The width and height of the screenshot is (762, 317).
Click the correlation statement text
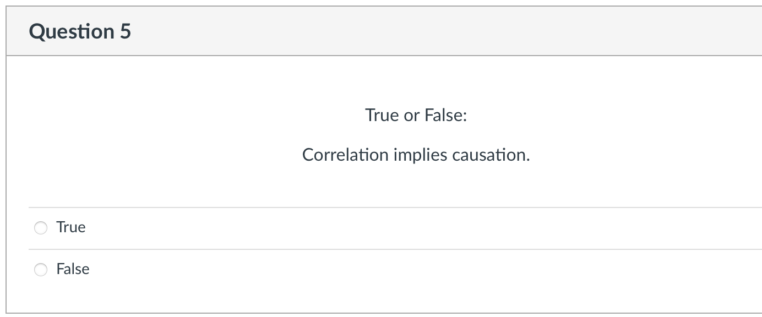click(416, 155)
